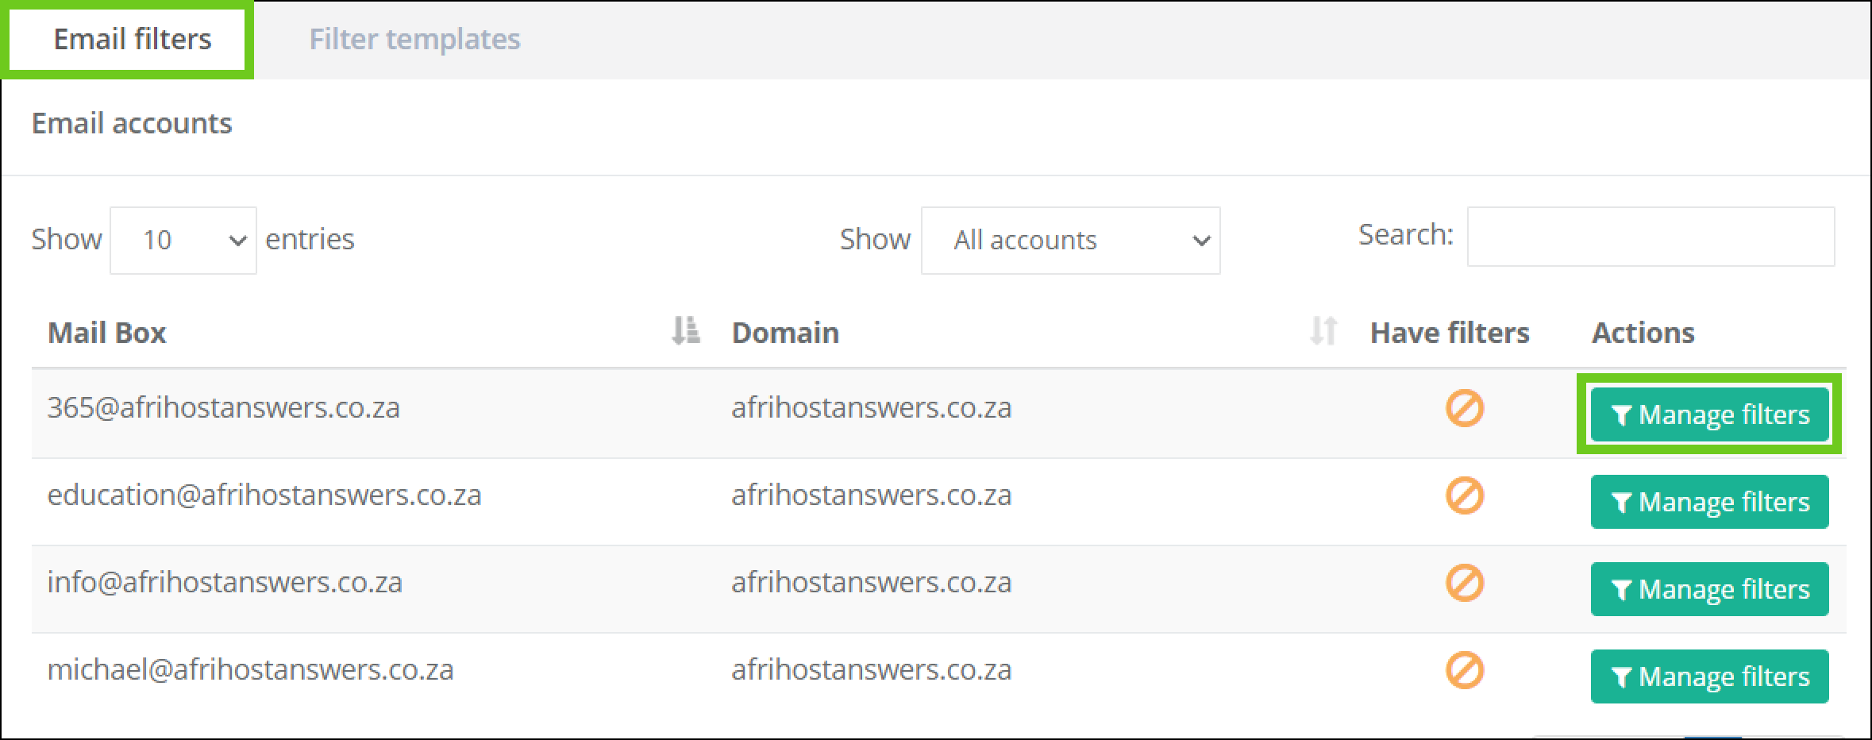This screenshot has width=1872, height=740.
Task: Click no-filters icon for info mailbox
Action: pyautogui.click(x=1464, y=584)
